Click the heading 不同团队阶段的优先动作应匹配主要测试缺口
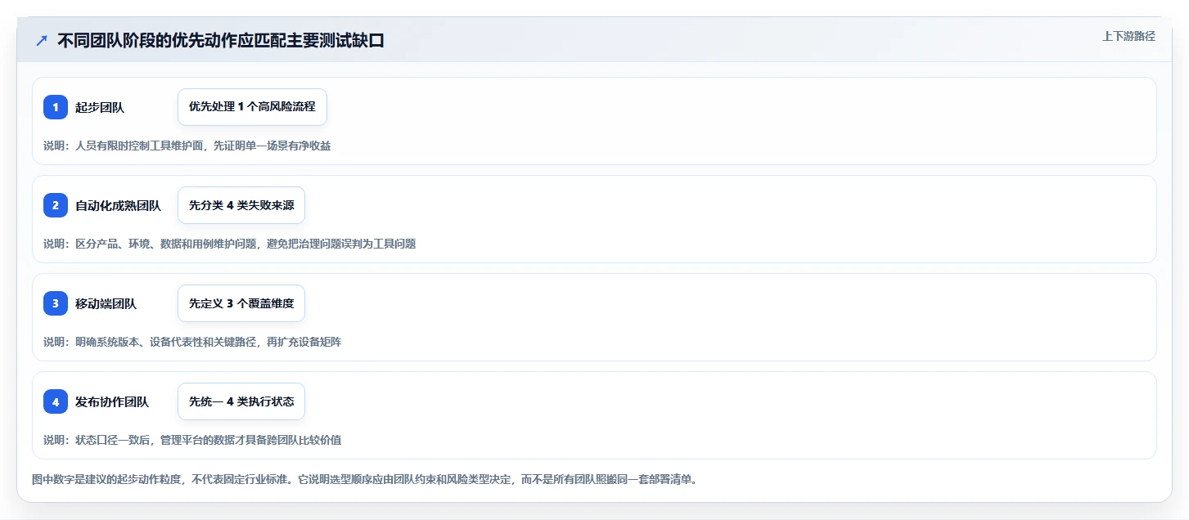The height and width of the screenshot is (520, 1189). coord(221,40)
